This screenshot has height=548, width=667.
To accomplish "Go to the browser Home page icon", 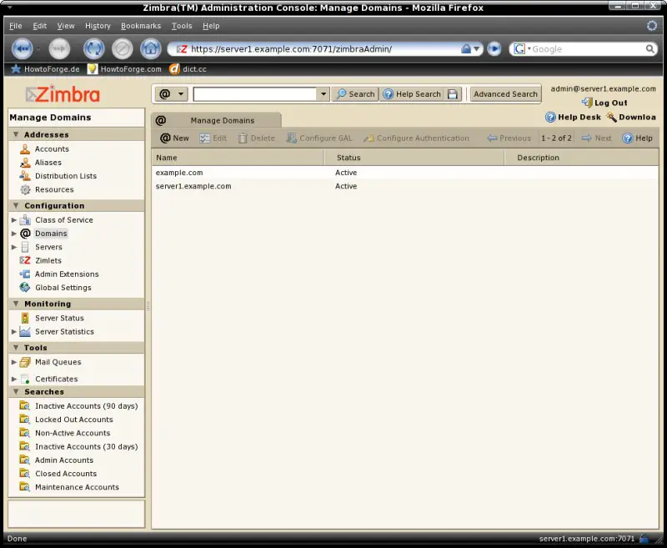I will point(151,49).
